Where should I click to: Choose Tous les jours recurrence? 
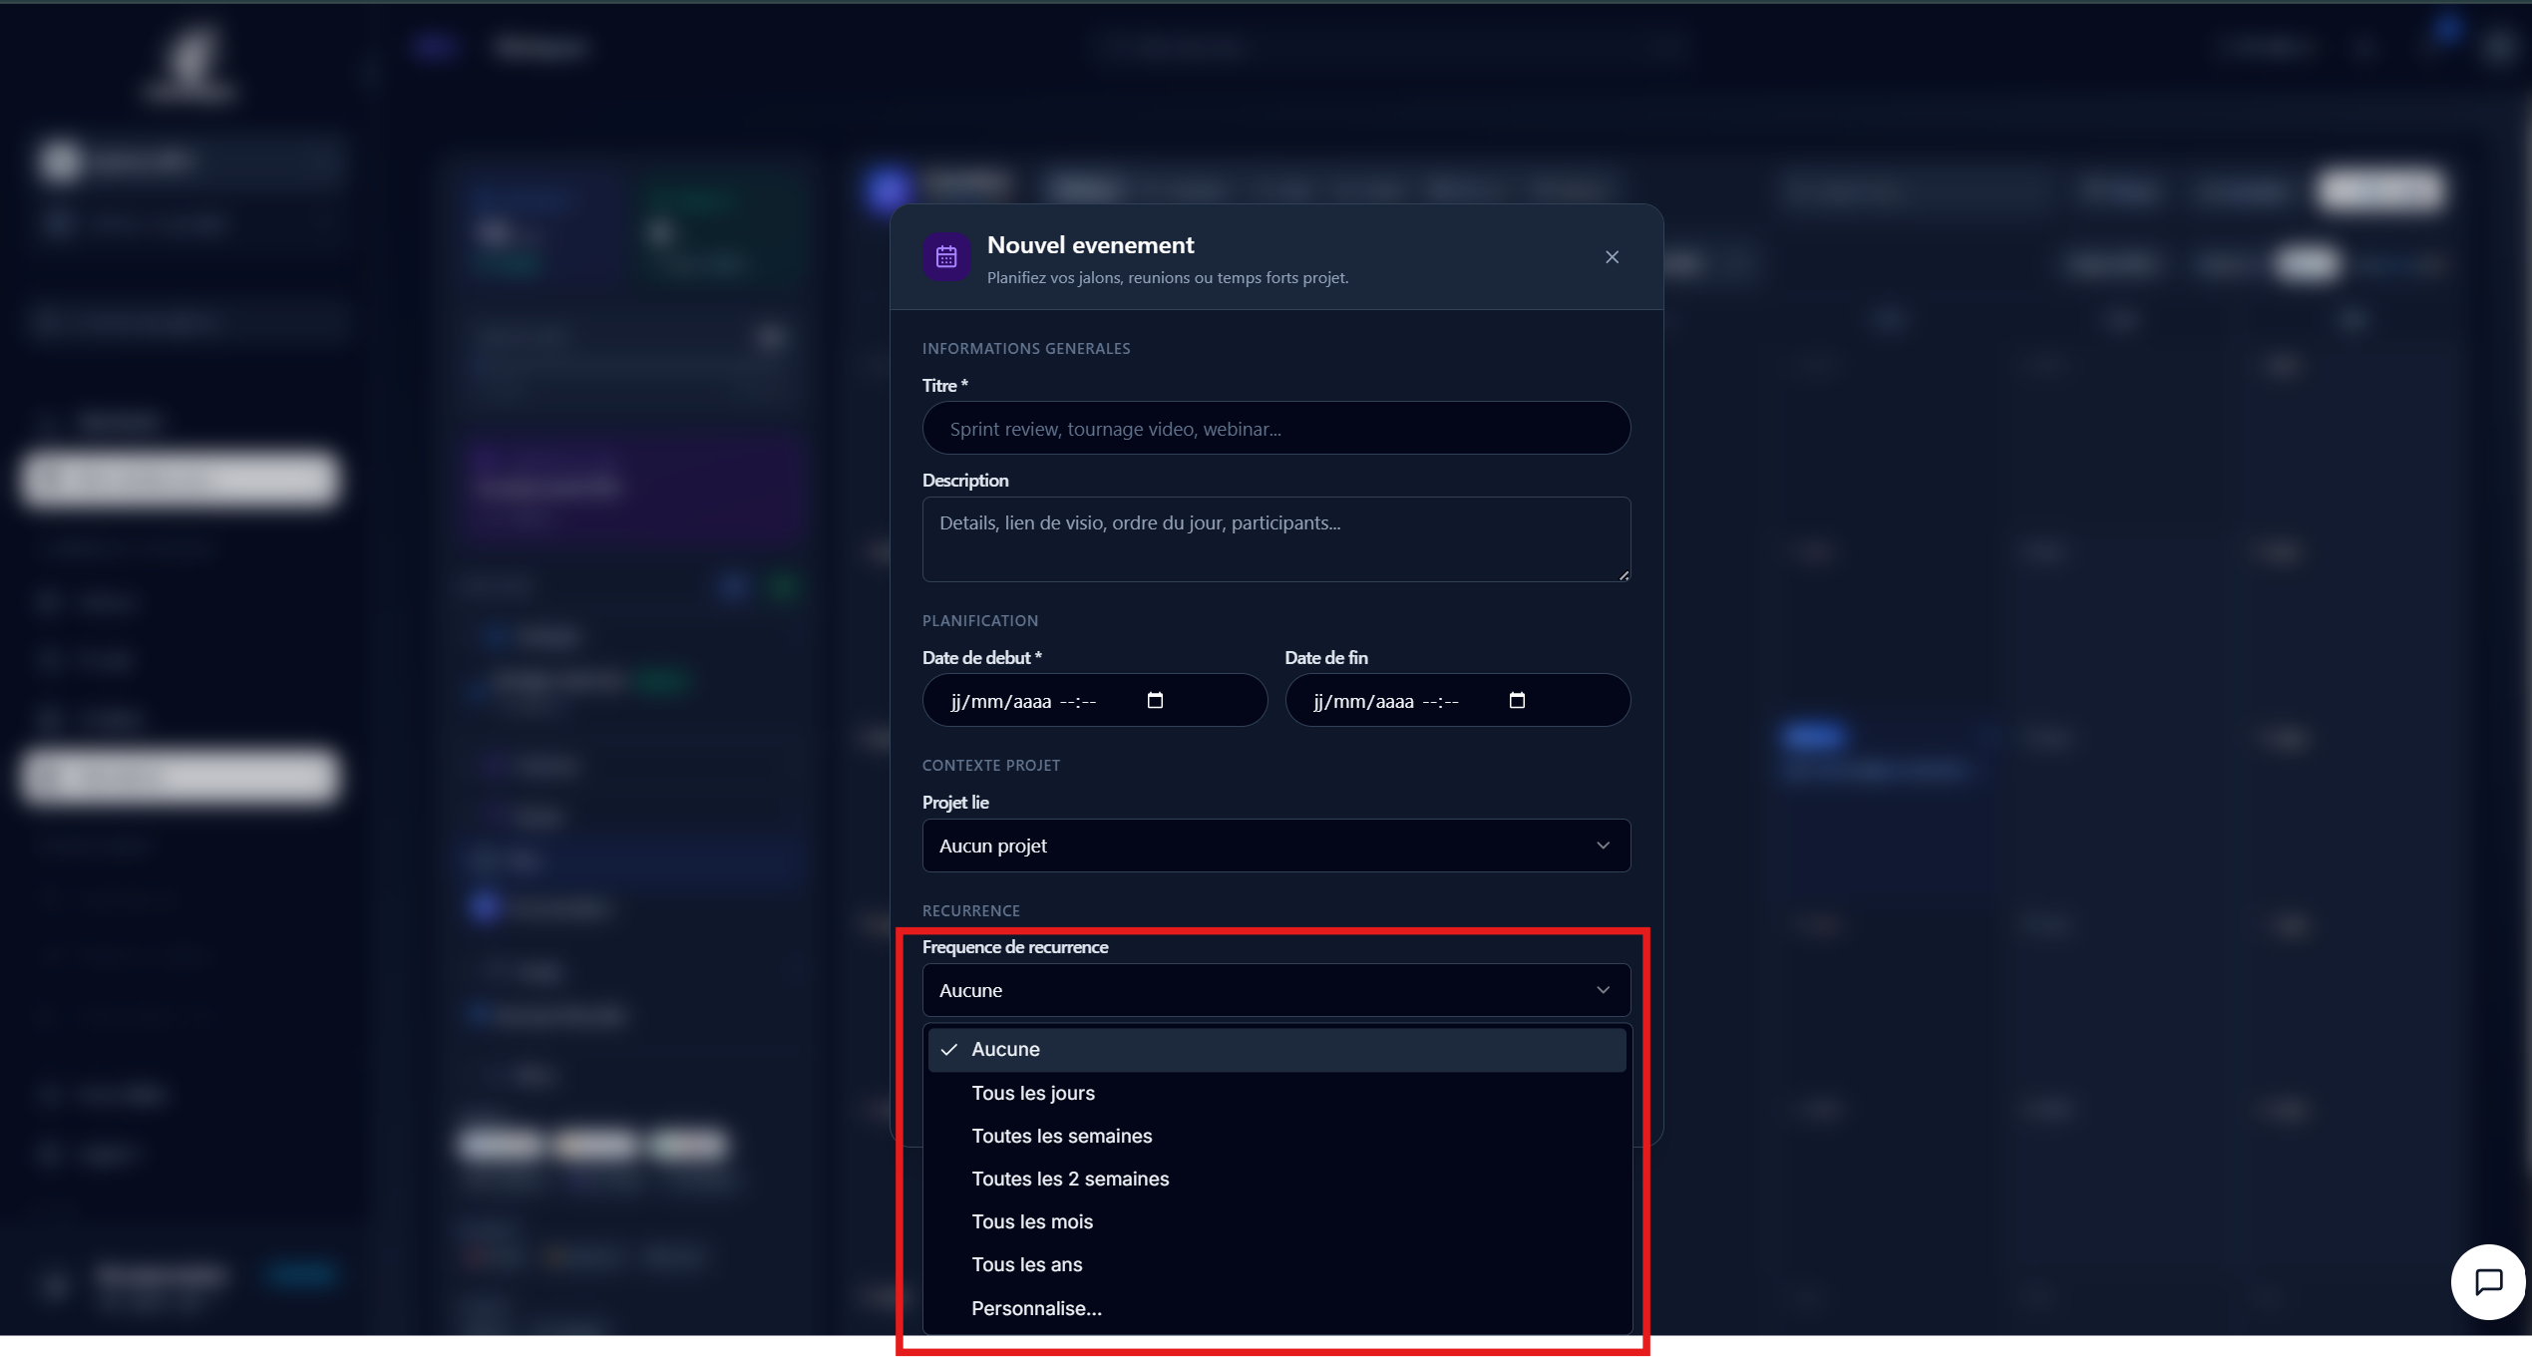pos(1033,1093)
